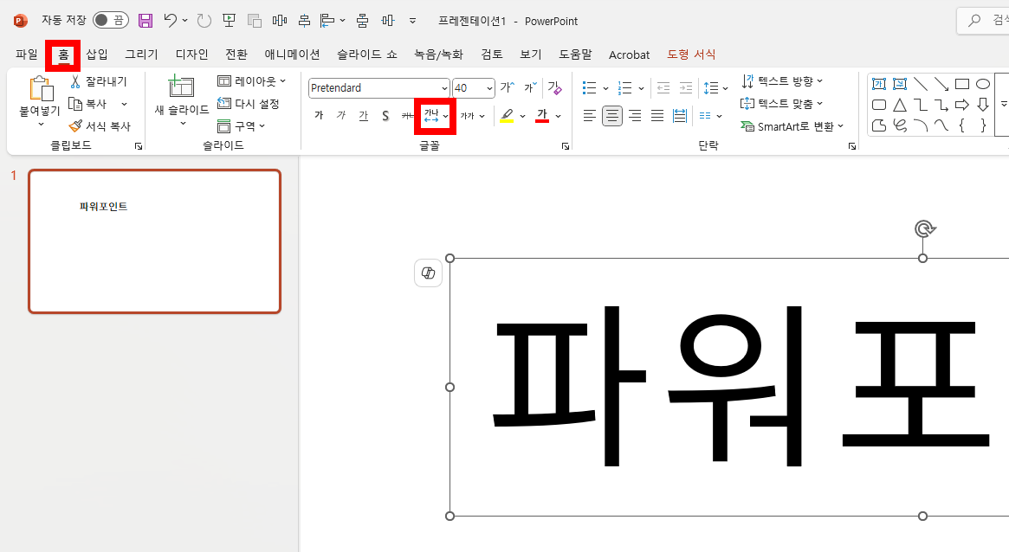The image size is (1009, 552).
Task: Open the columns dropdown
Action: (x=710, y=116)
